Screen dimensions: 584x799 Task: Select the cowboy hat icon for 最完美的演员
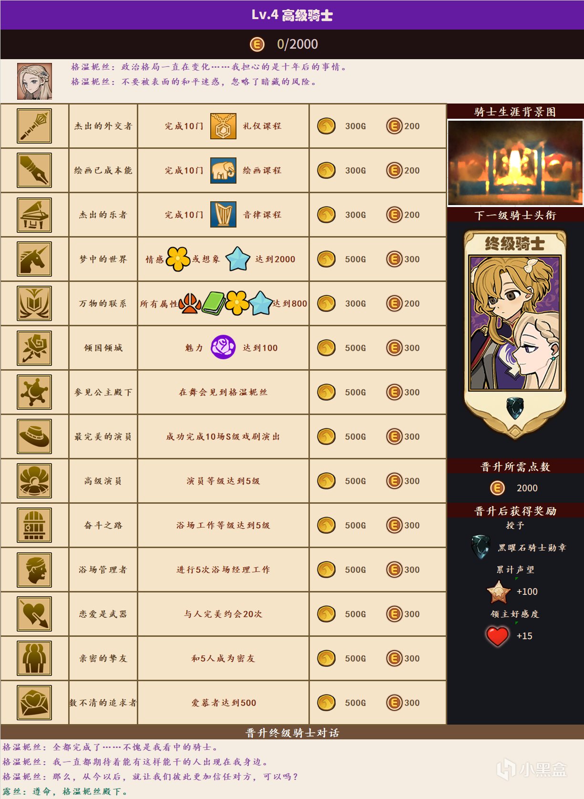coord(34,436)
